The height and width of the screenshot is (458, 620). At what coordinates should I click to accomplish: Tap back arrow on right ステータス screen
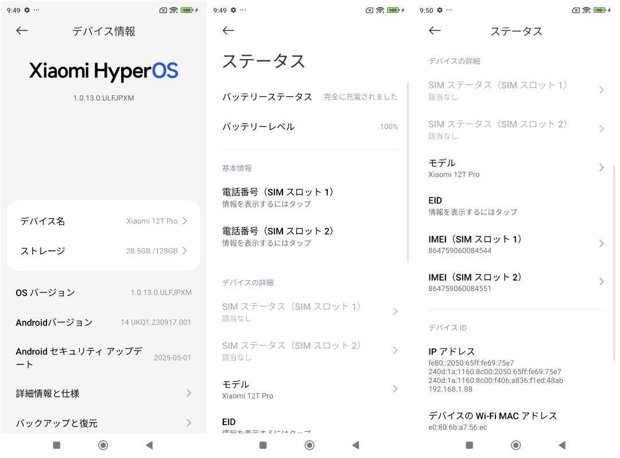coord(435,30)
